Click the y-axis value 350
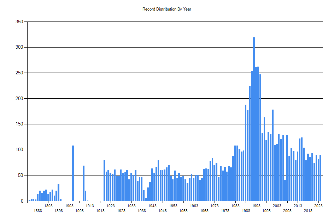Image resolution: width=334 pixels, height=222 pixels. point(19,22)
